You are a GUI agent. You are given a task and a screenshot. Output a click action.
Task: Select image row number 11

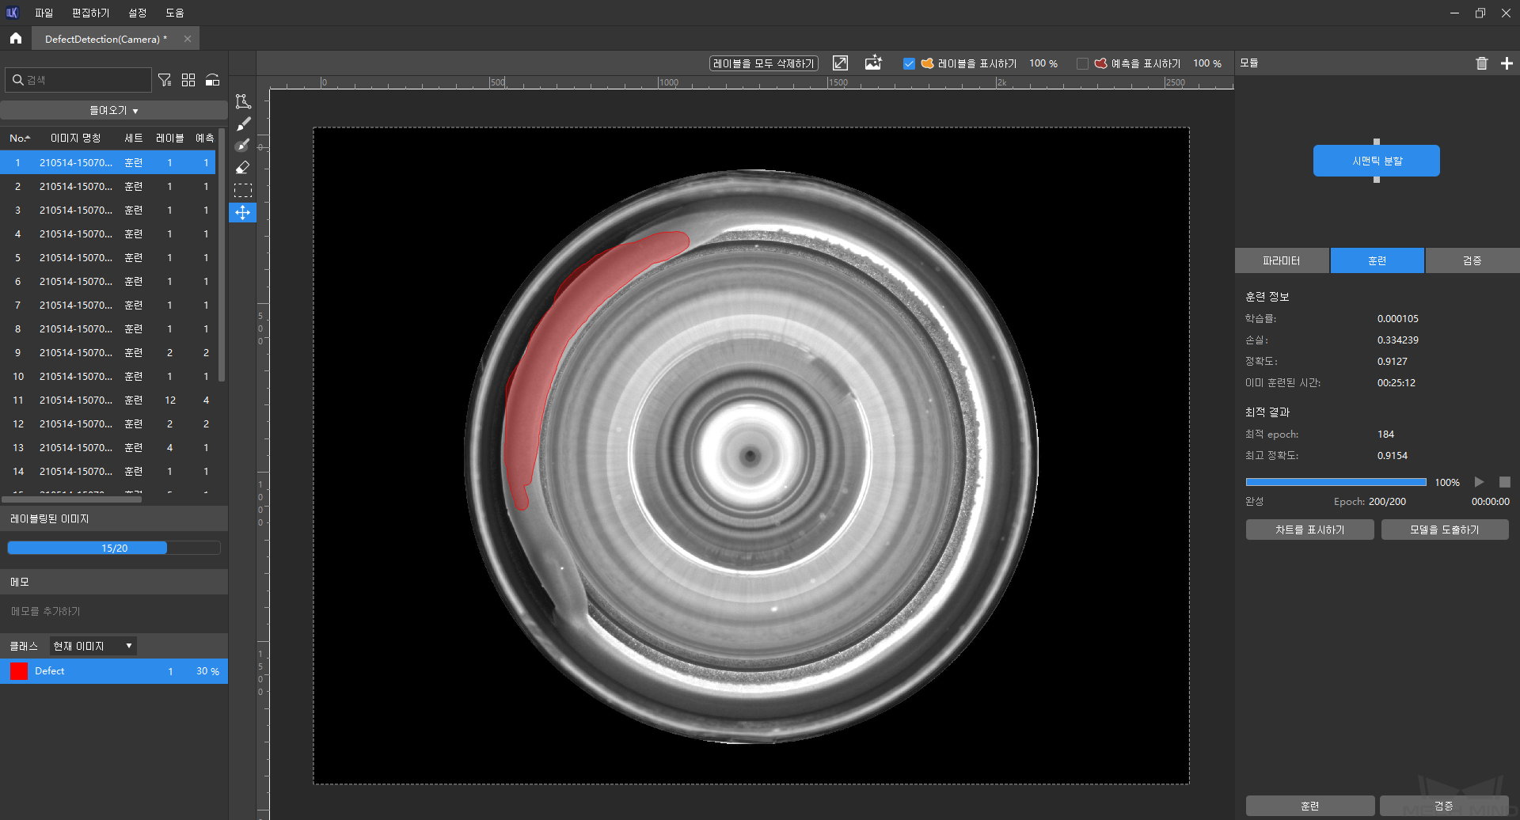(x=108, y=400)
